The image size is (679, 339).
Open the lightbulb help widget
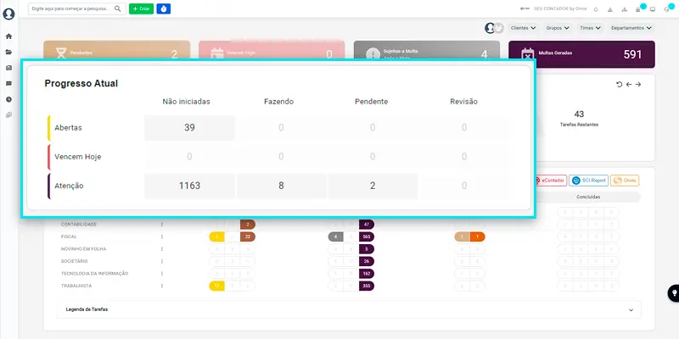pos(672,292)
